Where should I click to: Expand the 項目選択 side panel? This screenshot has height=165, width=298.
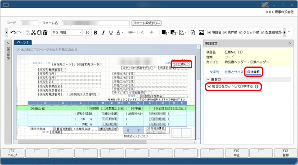click(x=8, y=44)
